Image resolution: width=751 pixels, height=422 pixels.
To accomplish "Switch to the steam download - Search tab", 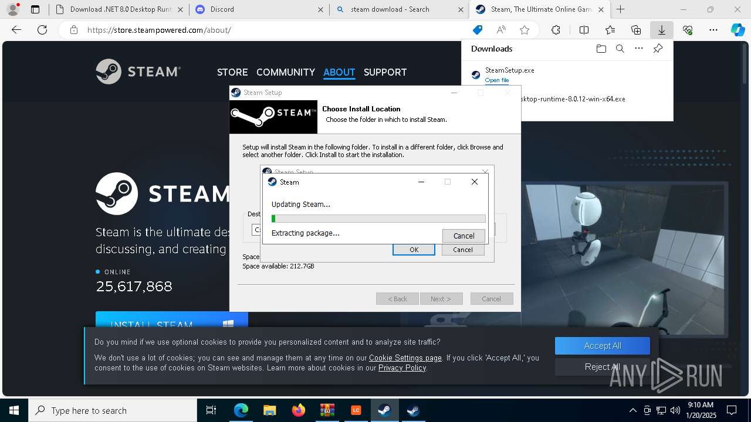I will point(399,9).
